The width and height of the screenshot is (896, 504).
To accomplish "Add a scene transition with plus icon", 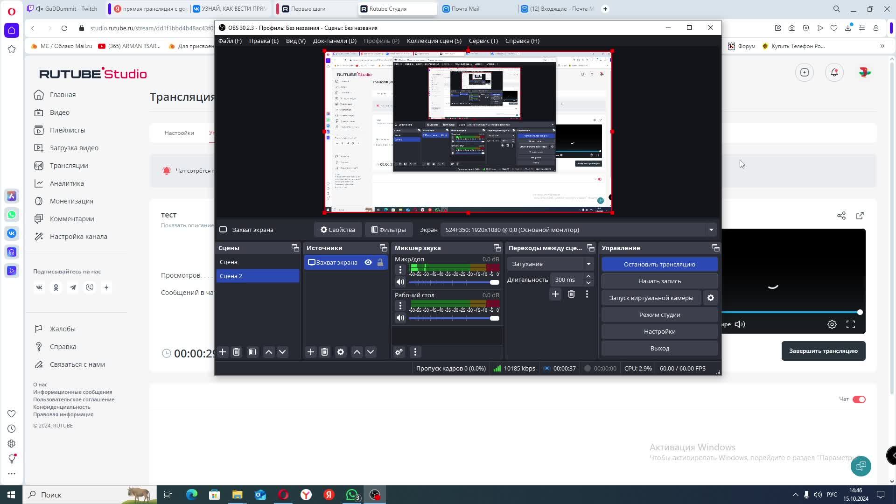I will click(x=555, y=294).
